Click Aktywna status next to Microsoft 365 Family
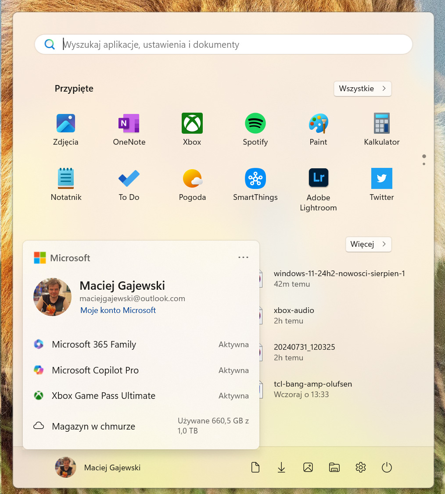 pyautogui.click(x=233, y=345)
